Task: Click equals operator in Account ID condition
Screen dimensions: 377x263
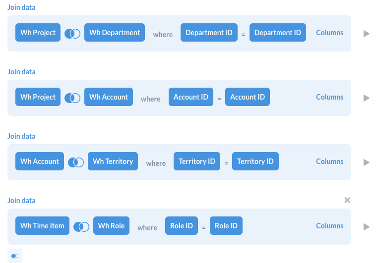Action: coord(219,99)
